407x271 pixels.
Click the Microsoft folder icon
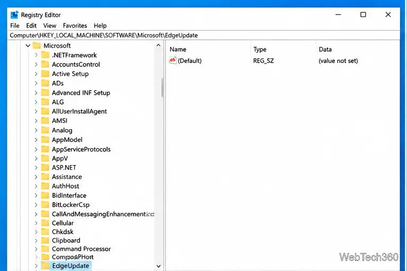[37, 46]
